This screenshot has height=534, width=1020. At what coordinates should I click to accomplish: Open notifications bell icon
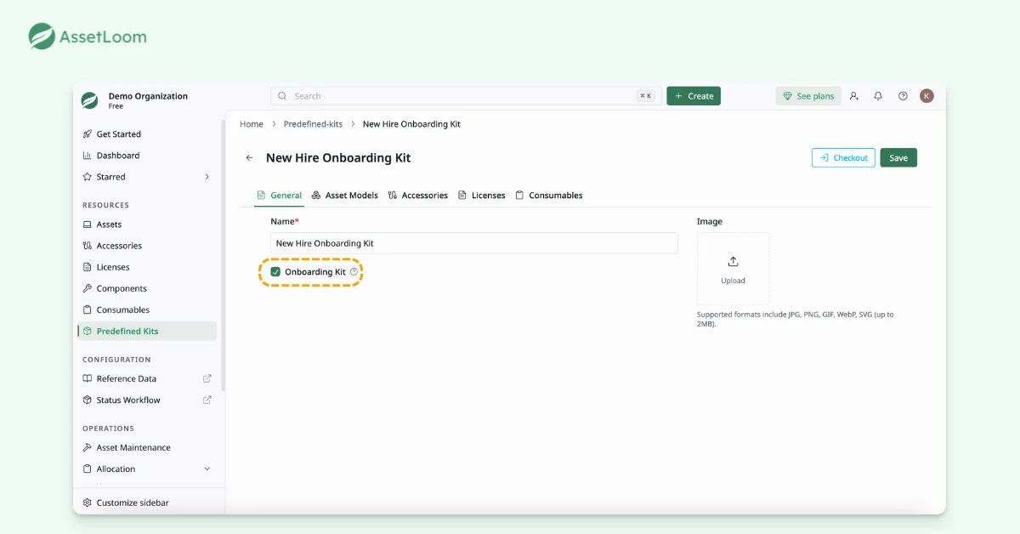(x=878, y=96)
